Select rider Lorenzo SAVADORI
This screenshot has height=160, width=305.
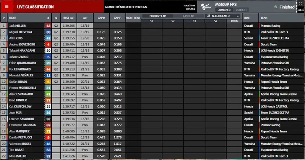(22, 119)
